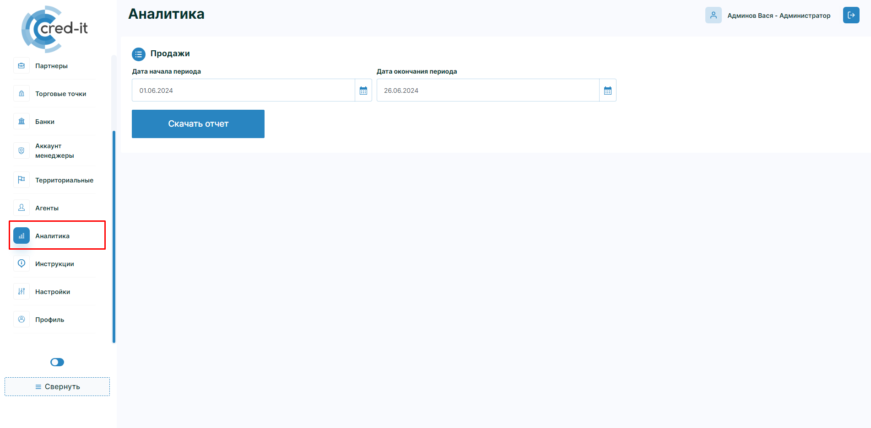
Task: Click the Агенты person icon
Action: 22,208
